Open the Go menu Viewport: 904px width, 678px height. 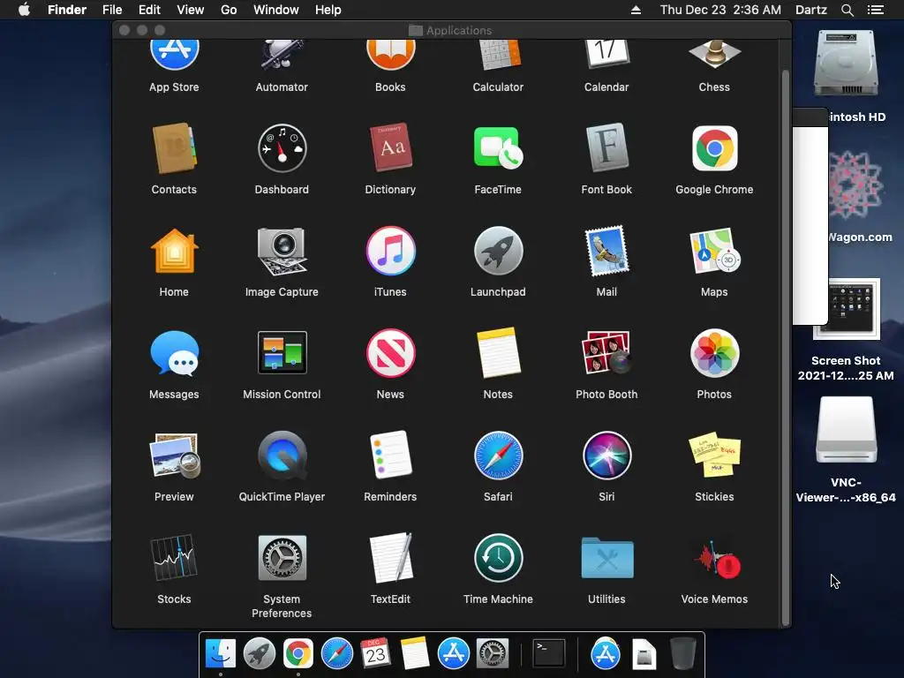point(229,10)
